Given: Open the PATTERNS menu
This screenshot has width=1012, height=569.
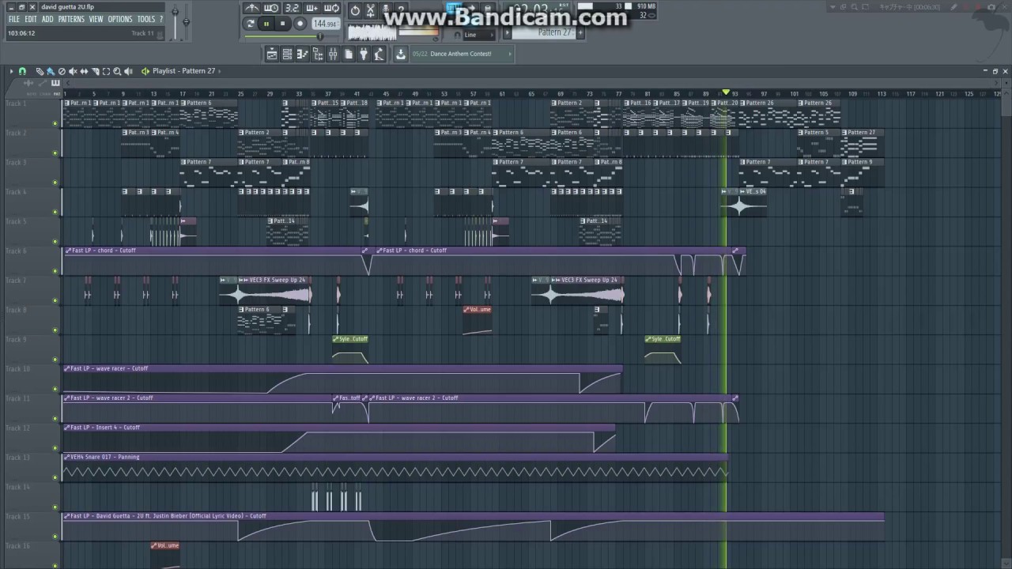Looking at the screenshot, I should click(x=71, y=19).
